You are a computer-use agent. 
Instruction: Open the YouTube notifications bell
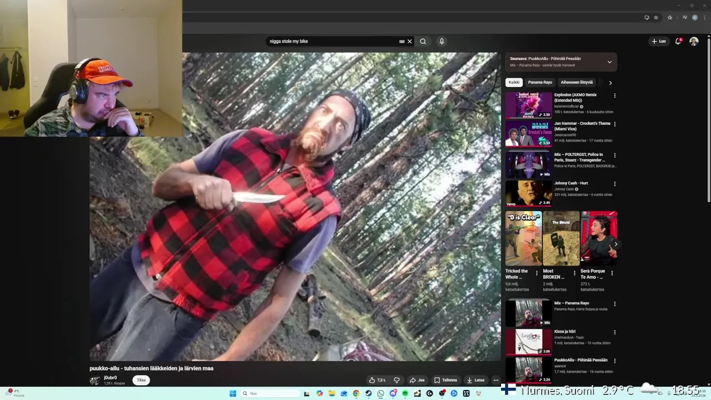click(678, 41)
